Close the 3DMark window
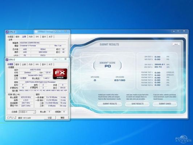 [184, 31]
